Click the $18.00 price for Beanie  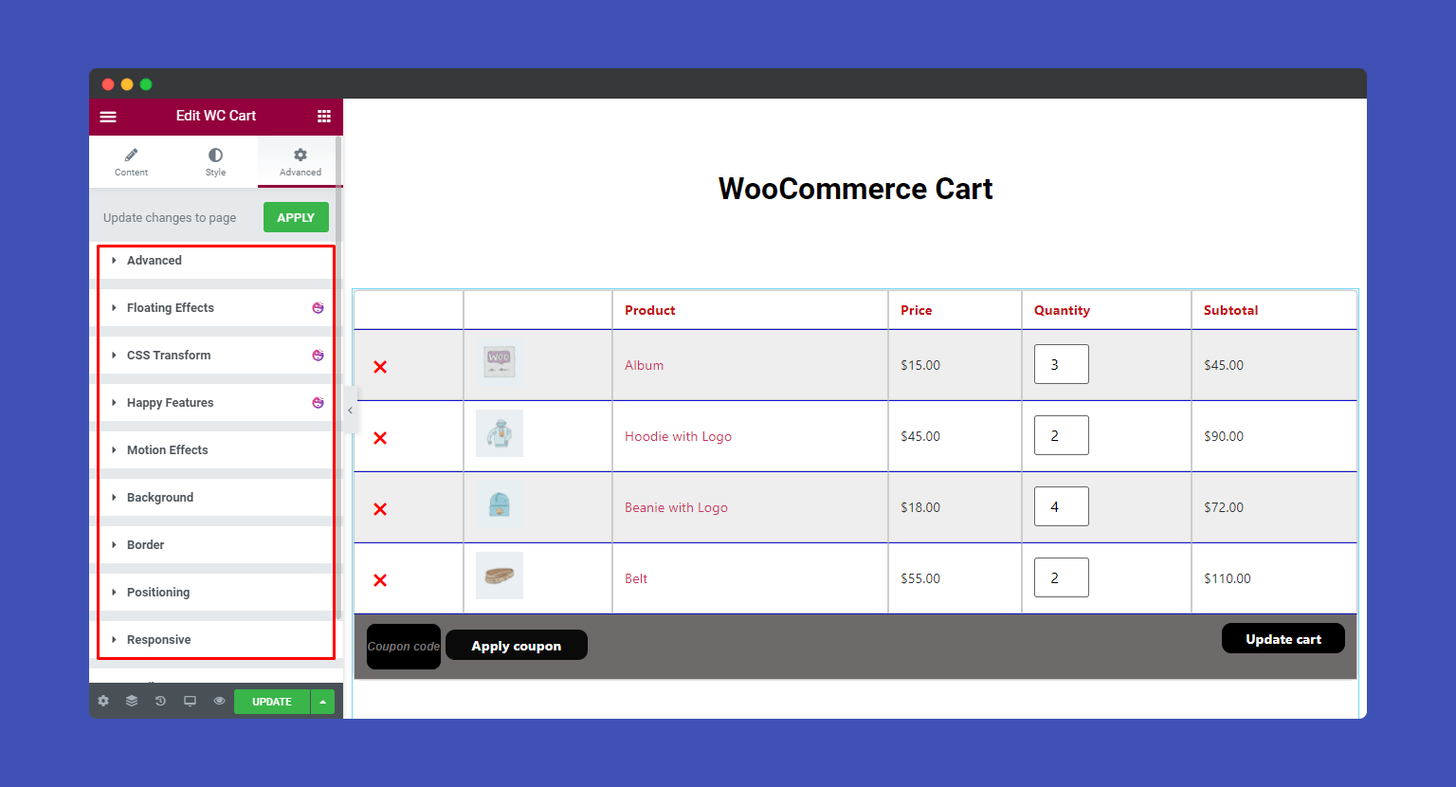pyautogui.click(x=920, y=507)
